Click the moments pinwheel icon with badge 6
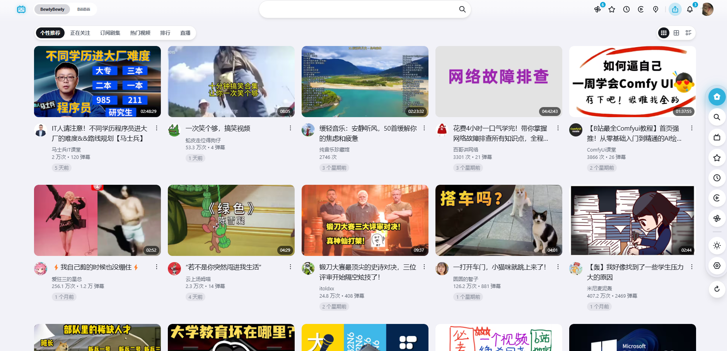This screenshot has width=727, height=351. tap(597, 9)
